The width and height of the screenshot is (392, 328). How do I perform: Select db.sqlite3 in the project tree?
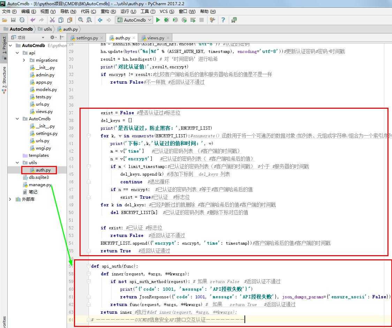36,177
